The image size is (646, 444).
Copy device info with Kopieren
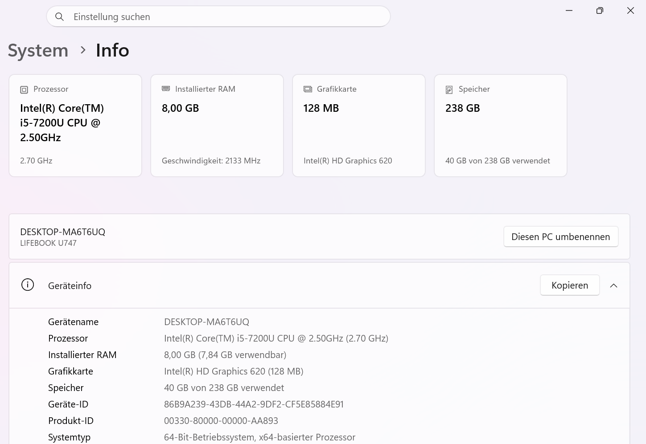pyautogui.click(x=570, y=285)
